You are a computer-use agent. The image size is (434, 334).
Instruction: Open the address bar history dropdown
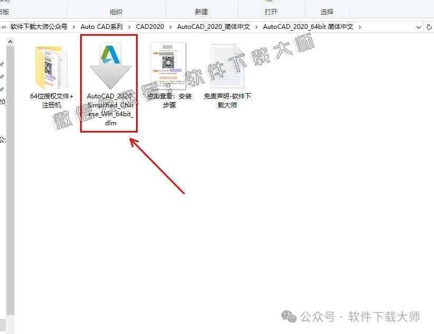(419, 25)
